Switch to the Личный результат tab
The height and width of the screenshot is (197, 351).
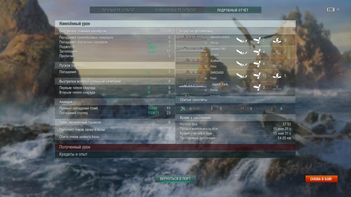pos(118,10)
